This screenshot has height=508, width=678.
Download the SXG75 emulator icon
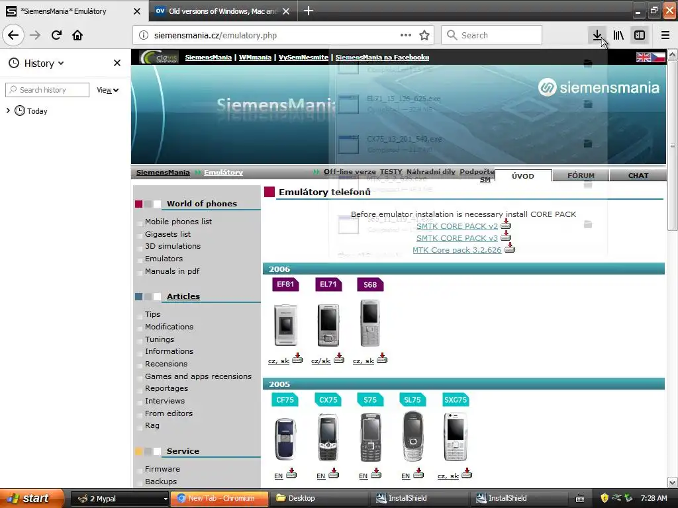point(467,474)
